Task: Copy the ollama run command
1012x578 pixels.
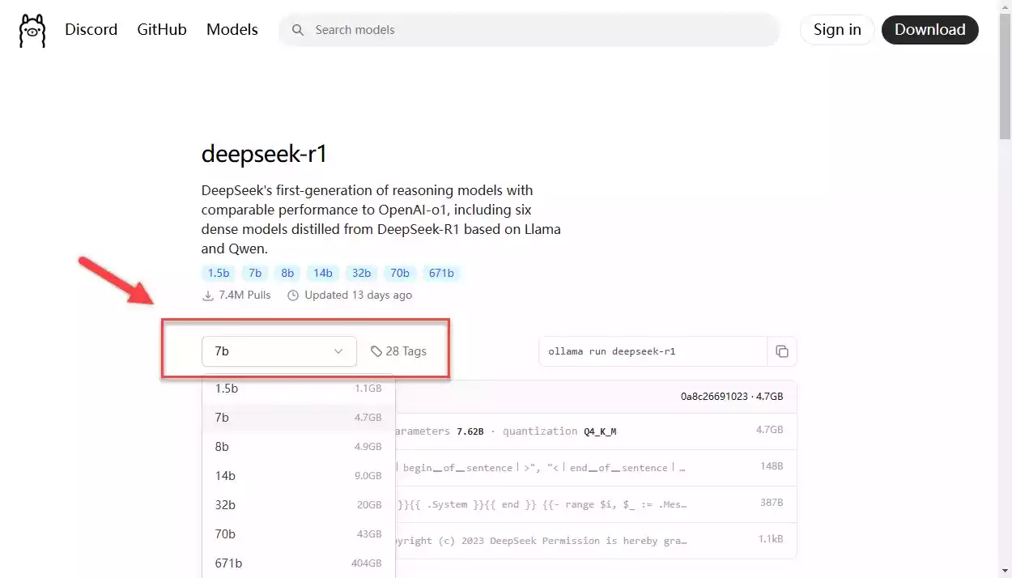Action: click(782, 351)
